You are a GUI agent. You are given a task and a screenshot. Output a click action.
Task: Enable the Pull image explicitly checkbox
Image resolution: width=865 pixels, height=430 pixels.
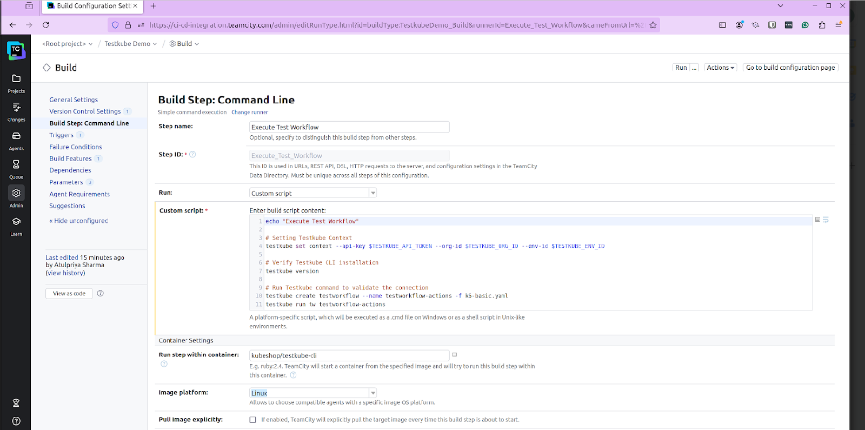252,420
